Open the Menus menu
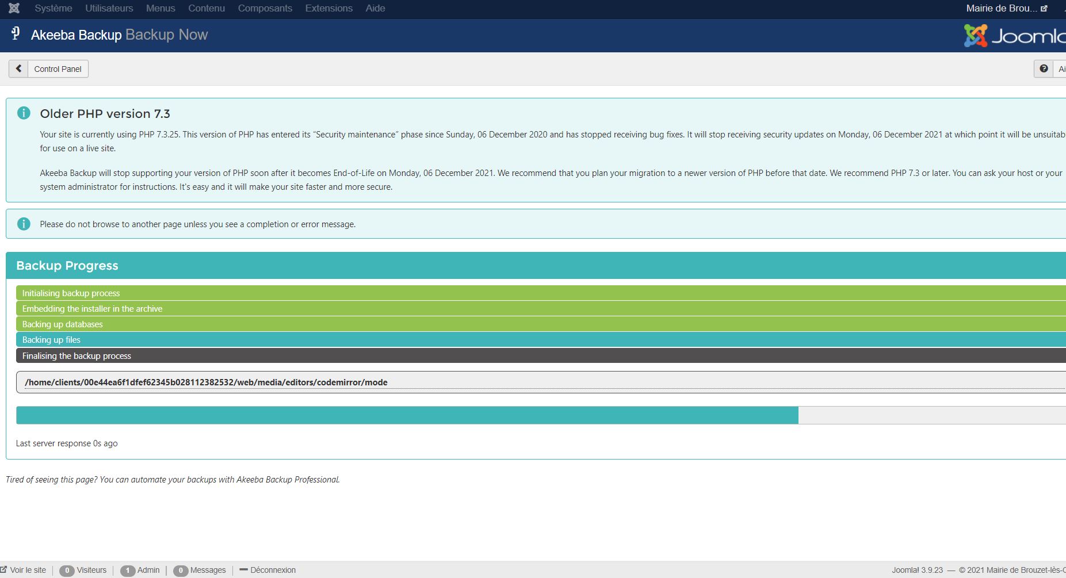Screen dimensions: 1066x578 161,8
